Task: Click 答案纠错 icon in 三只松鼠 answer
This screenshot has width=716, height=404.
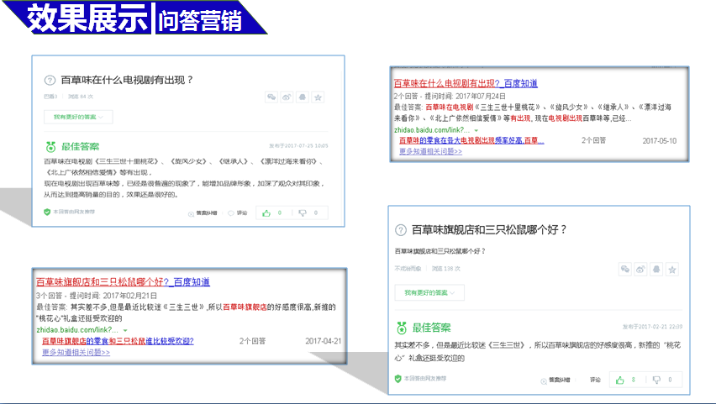Action: pos(544,380)
